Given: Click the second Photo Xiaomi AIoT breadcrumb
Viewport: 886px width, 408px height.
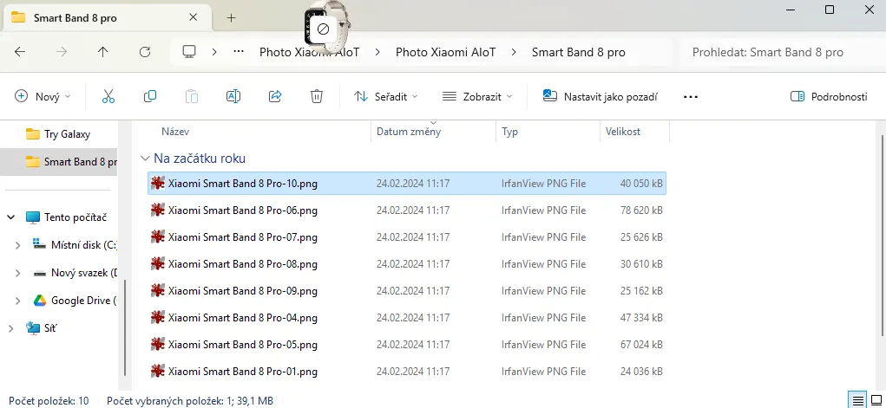Looking at the screenshot, I should pyautogui.click(x=445, y=52).
